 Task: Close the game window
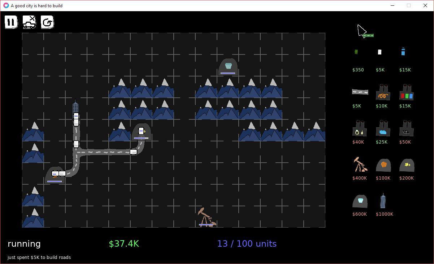(x=425, y=5)
